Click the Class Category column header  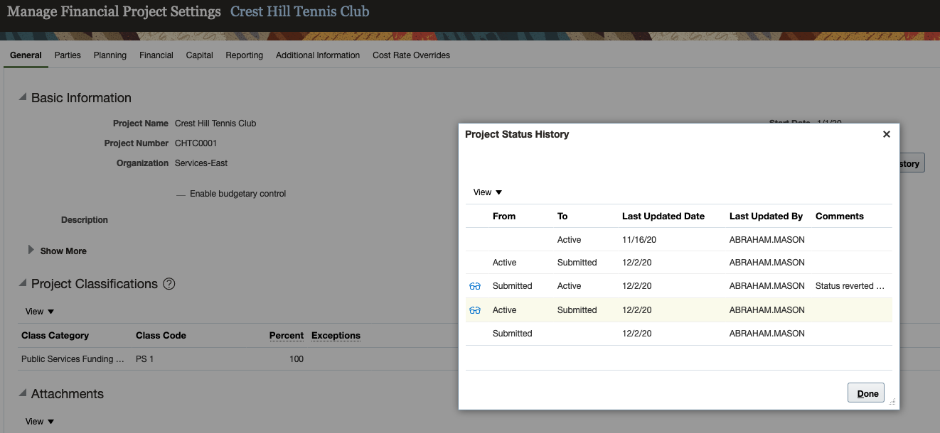coord(55,336)
